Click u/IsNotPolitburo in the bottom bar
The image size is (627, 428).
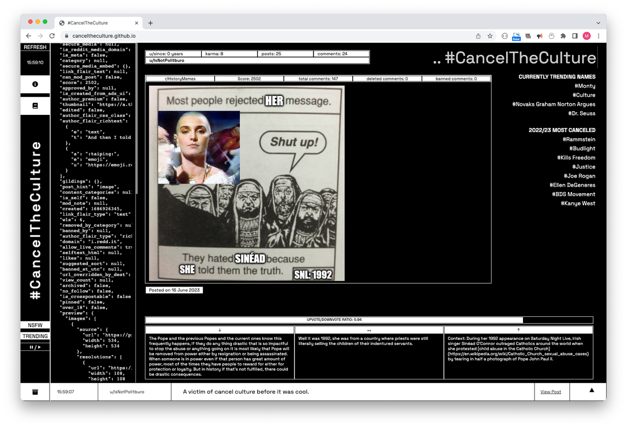(x=127, y=391)
